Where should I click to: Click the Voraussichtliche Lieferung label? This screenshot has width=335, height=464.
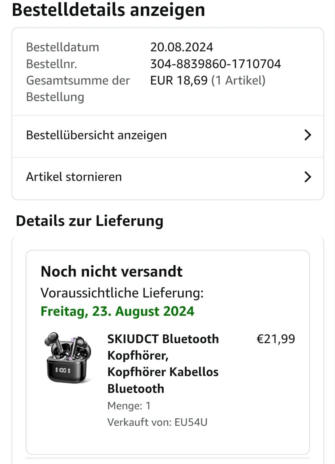[x=122, y=293]
